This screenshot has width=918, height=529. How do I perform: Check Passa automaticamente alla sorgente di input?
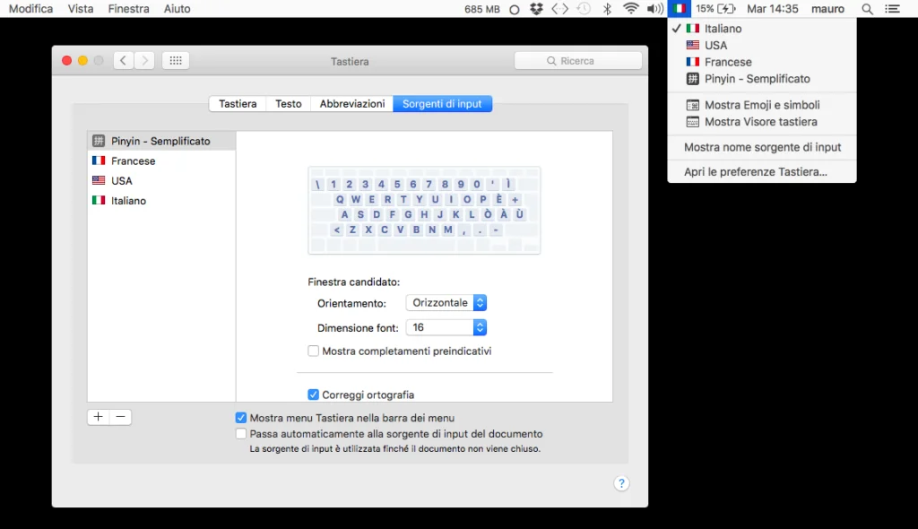click(240, 433)
